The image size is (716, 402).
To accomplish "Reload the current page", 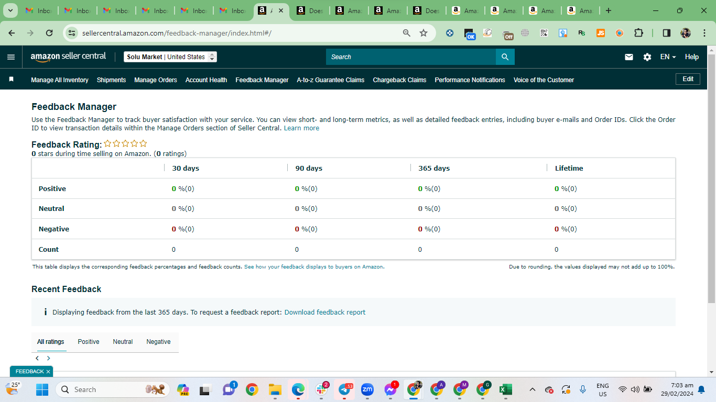I will tap(49, 33).
